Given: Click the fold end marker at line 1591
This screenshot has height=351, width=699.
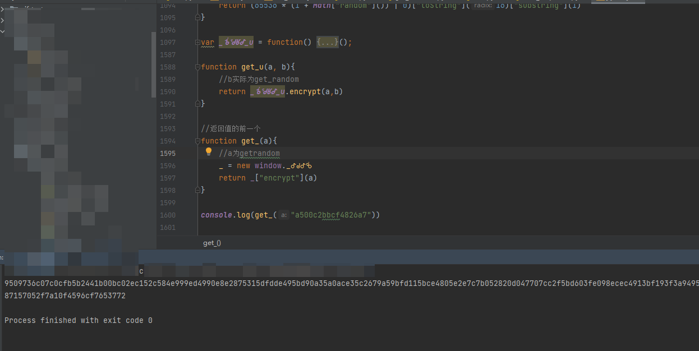Looking at the screenshot, I should tap(197, 104).
